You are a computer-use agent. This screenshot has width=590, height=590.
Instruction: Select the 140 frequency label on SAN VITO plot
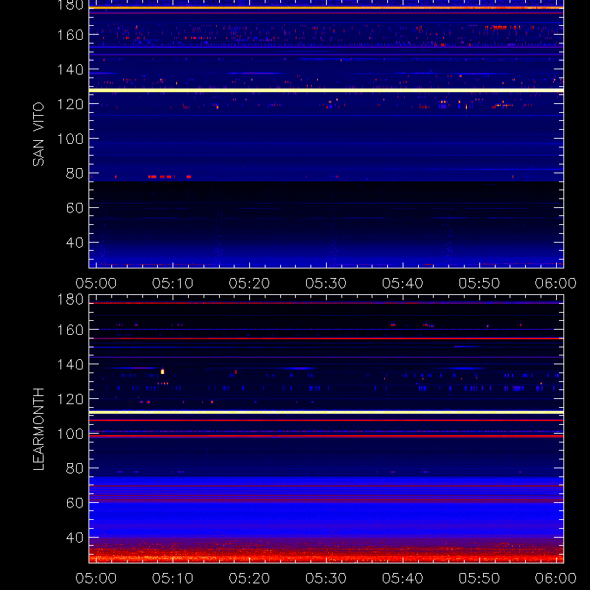coord(70,69)
